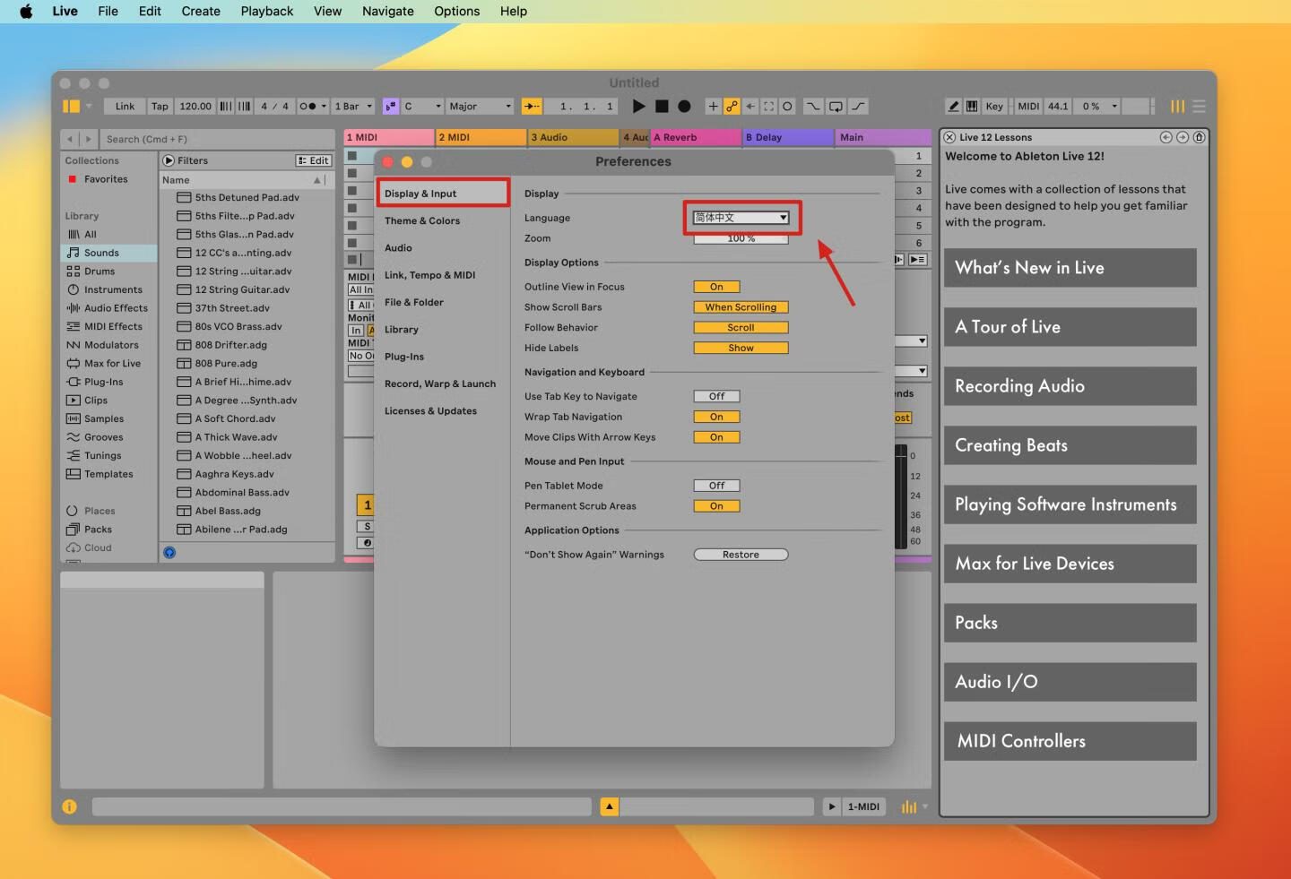The image size is (1291, 879).
Task: Click the Lessons home icon
Action: 1199,137
